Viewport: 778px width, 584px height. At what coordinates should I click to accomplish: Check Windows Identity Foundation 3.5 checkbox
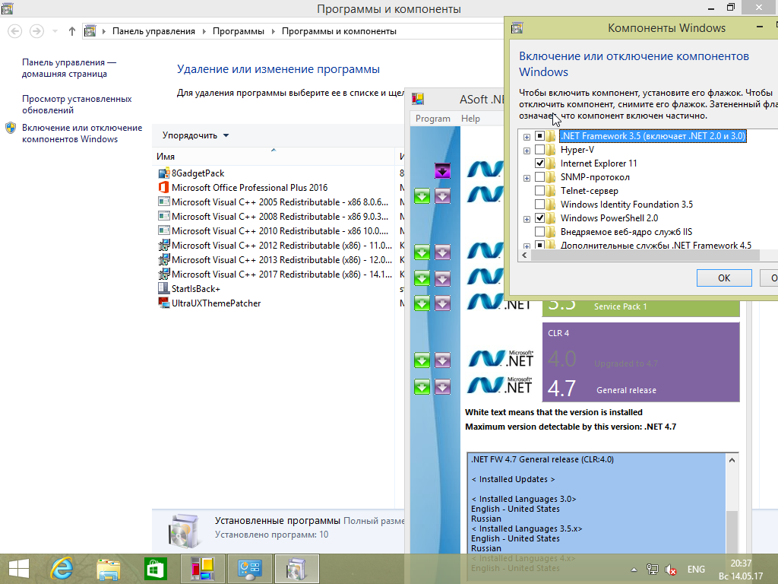(540, 204)
